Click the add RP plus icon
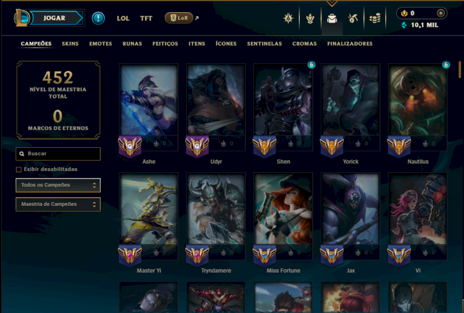Image resolution: width=464 pixels, height=313 pixels. click(441, 13)
